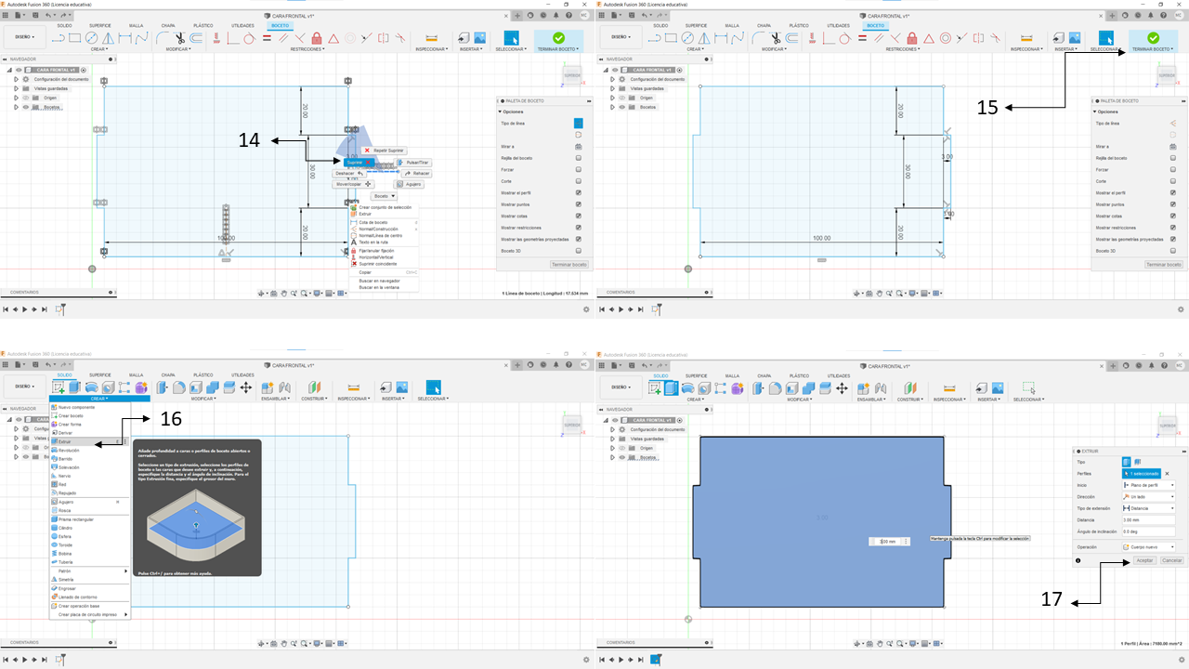Play the timeline in the lower-left window

(x=25, y=659)
